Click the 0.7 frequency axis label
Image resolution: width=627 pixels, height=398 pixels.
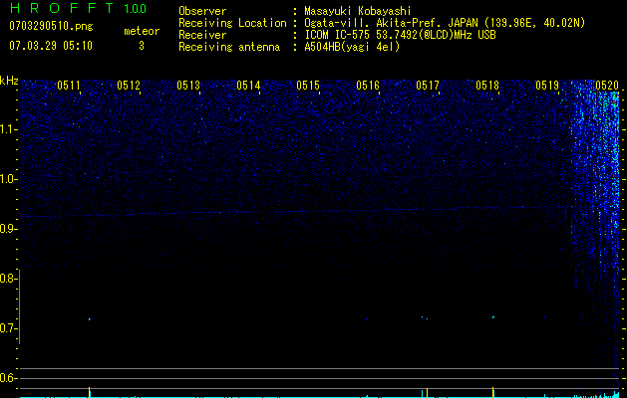[8, 328]
